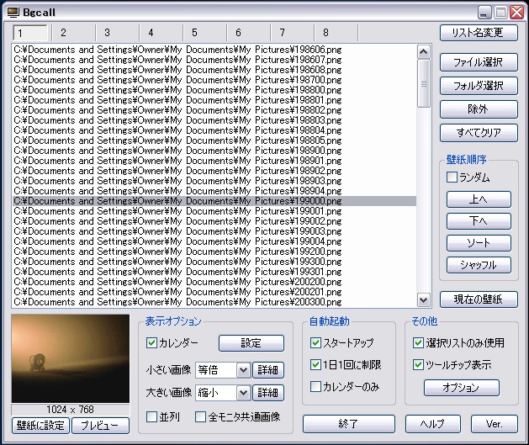Click the 終了 button

tap(348, 424)
